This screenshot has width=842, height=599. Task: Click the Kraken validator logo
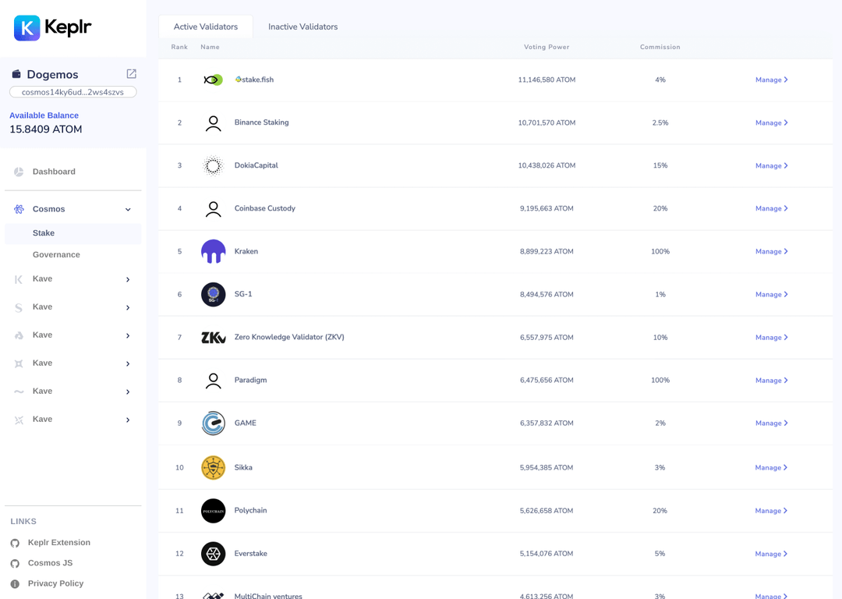212,251
